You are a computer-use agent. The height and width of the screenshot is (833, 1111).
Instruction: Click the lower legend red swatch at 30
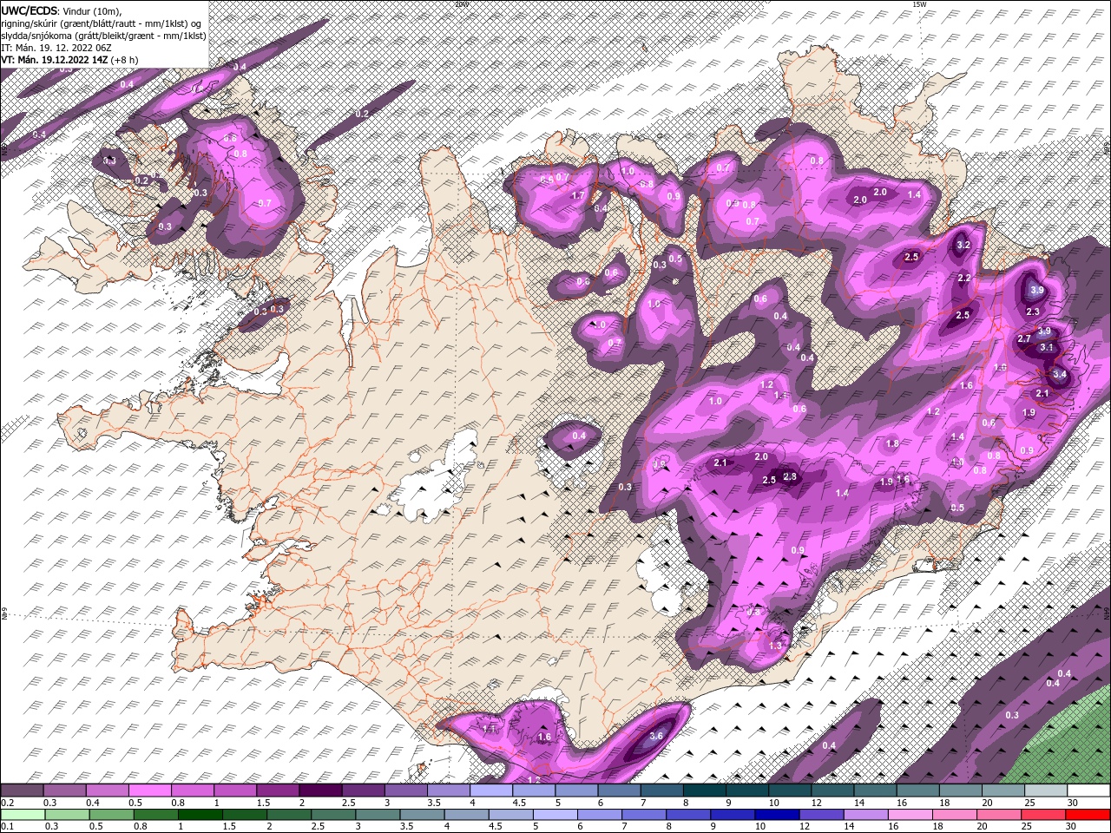tap(1088, 814)
